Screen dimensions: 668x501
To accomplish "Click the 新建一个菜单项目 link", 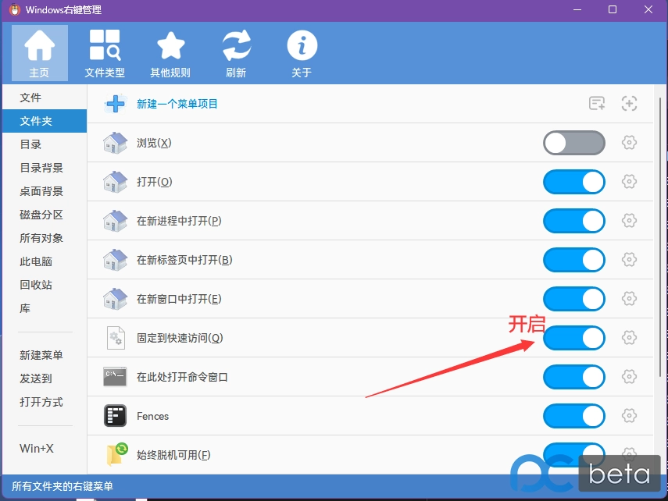I will 175,103.
